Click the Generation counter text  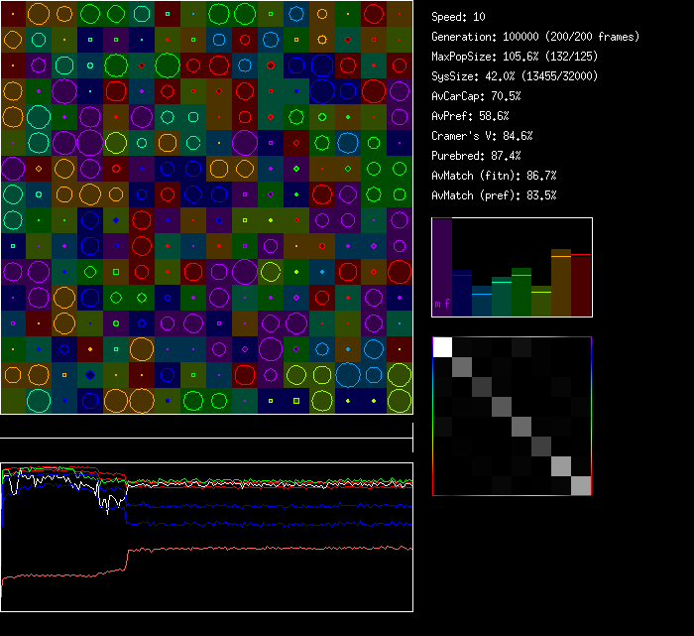coord(535,37)
